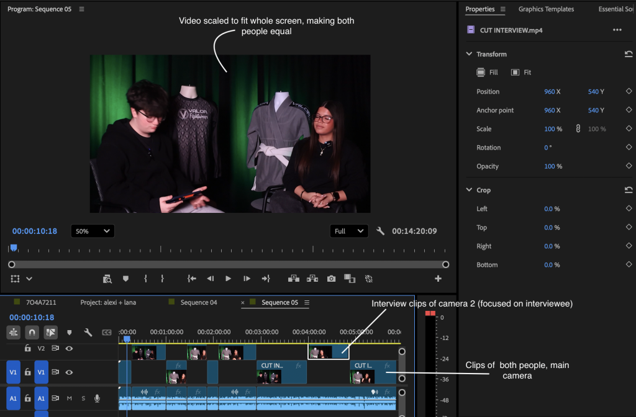Click the Scale link proportions chain icon
Screen dimensions: 636x417
coord(577,129)
